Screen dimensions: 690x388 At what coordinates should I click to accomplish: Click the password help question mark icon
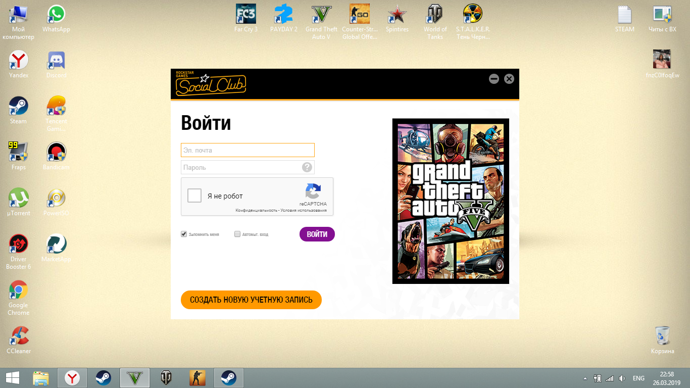(x=307, y=167)
